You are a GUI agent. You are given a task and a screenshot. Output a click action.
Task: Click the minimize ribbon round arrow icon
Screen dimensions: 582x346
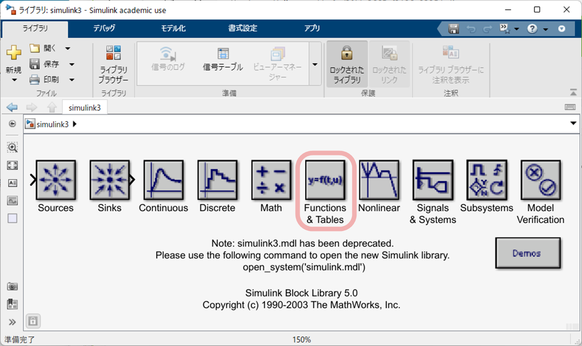pos(562,29)
